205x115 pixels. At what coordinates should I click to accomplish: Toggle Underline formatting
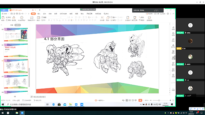(x=54, y=20)
